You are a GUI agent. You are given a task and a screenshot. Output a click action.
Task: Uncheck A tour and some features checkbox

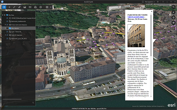(x=7, y=25)
